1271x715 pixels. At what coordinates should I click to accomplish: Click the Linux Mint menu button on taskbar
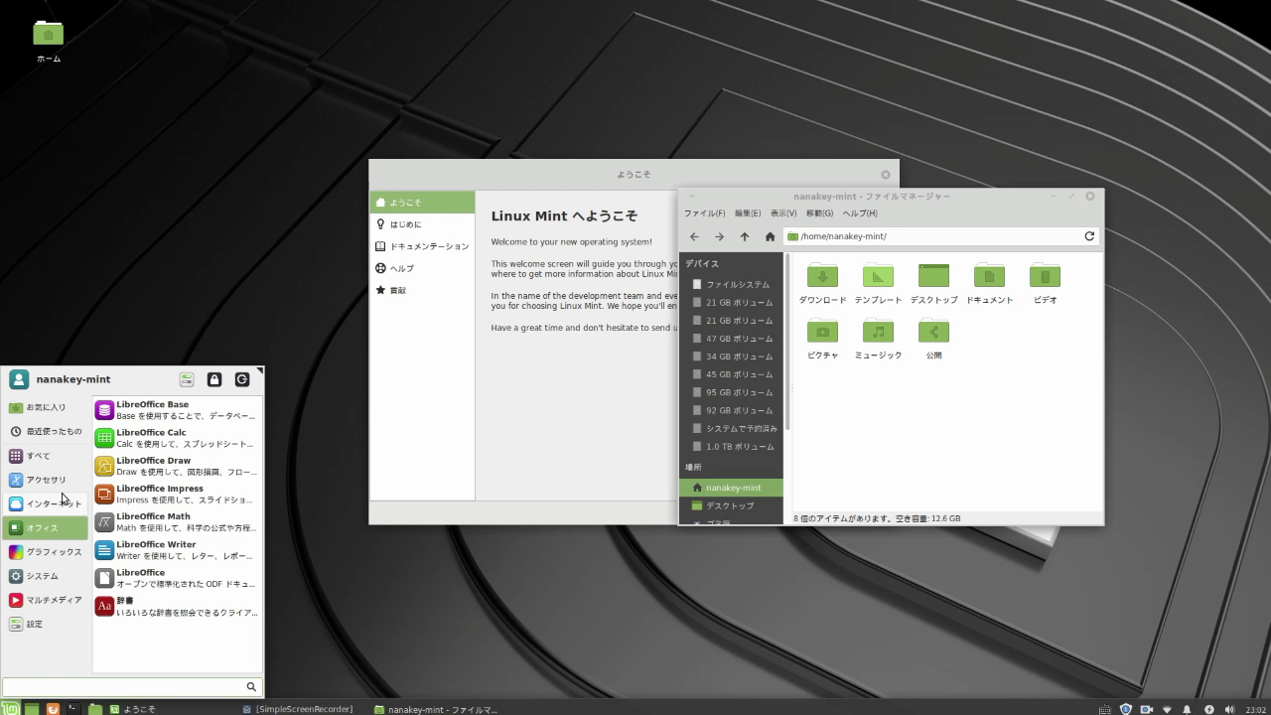[10, 709]
